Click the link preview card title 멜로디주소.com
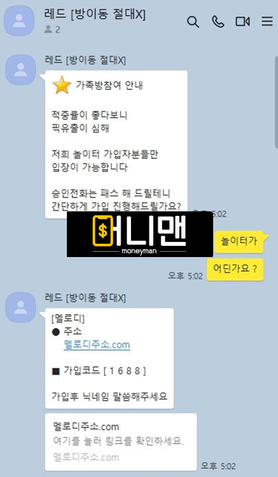 point(85,427)
